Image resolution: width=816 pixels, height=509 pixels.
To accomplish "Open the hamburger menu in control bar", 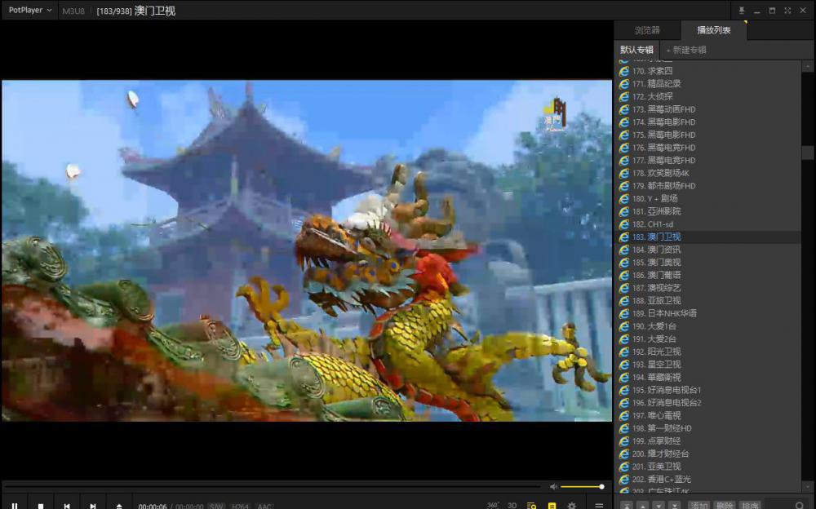I will coord(599,506).
